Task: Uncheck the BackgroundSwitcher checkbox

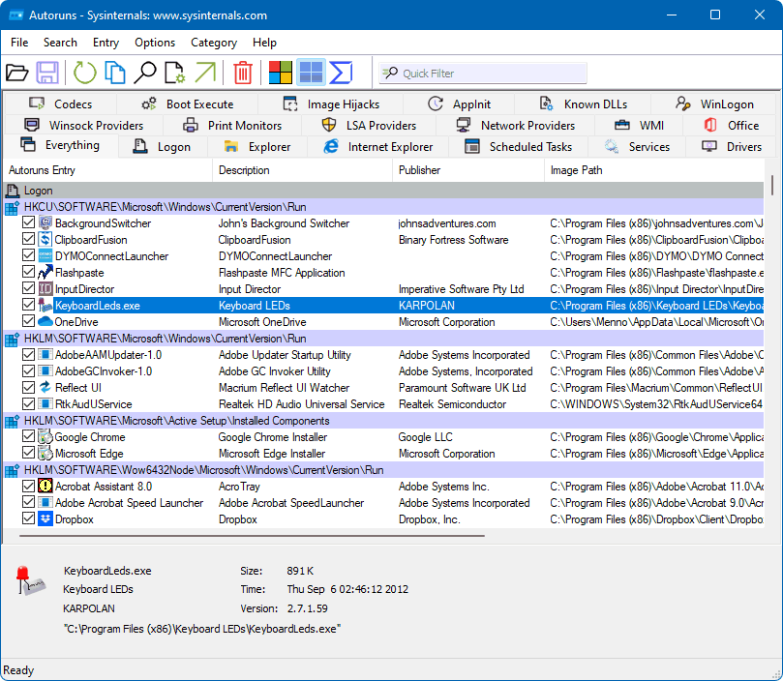Action: click(x=28, y=222)
